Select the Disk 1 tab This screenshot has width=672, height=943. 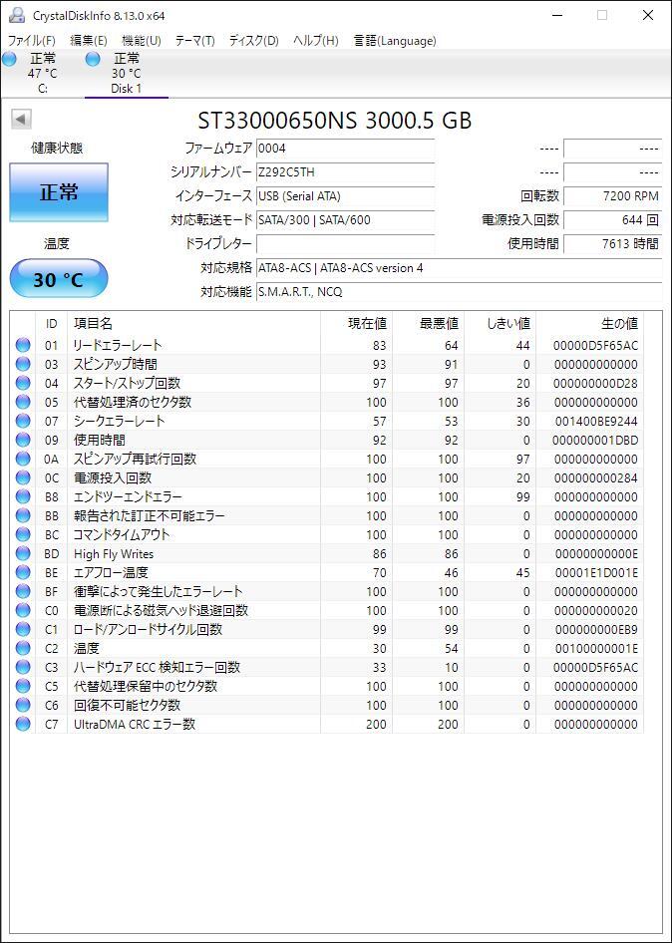(x=127, y=74)
